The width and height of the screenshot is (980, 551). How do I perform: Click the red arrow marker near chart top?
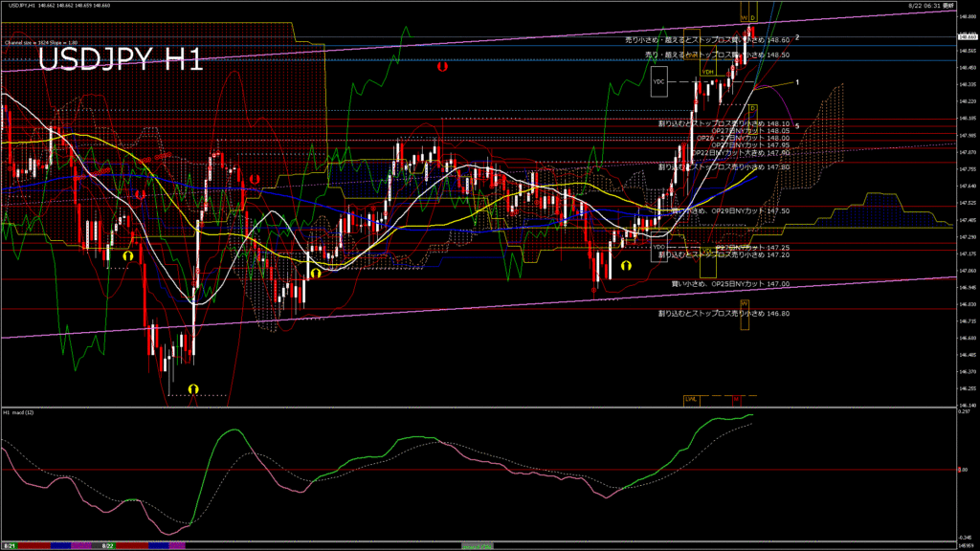click(441, 67)
